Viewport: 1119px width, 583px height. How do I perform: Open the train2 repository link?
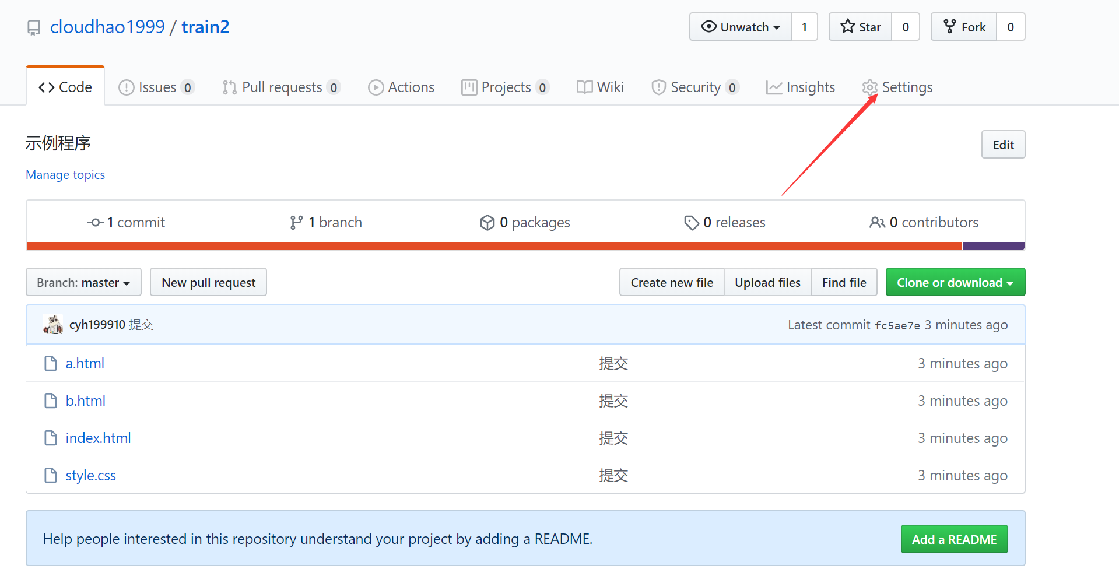point(205,27)
